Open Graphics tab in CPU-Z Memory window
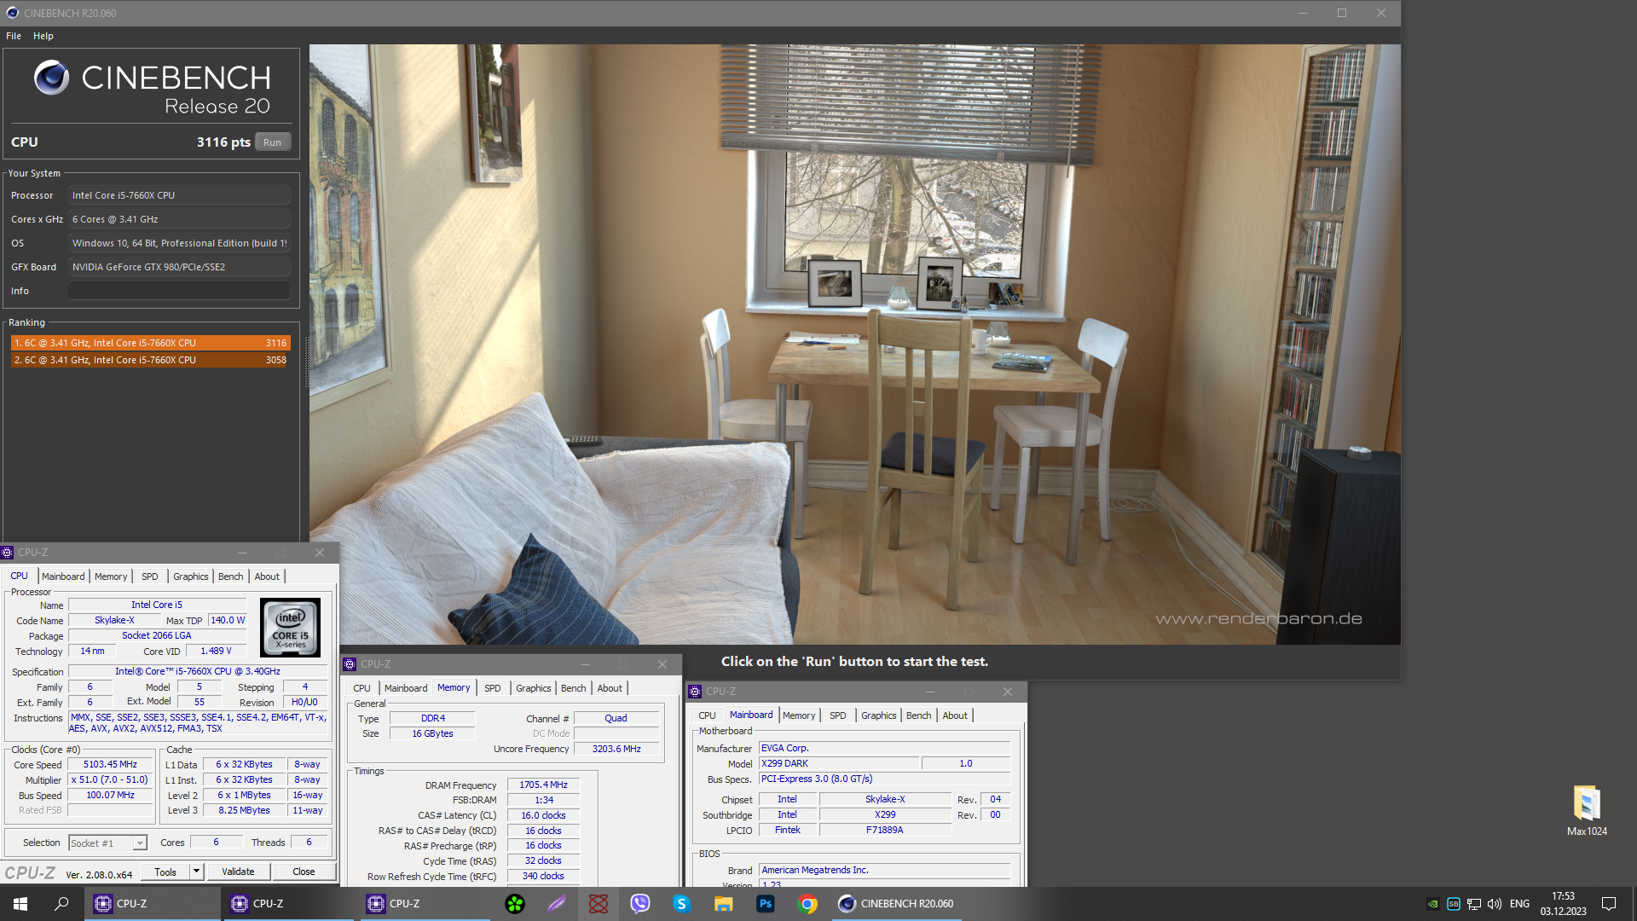Viewport: 1637px width, 921px height. (x=534, y=688)
